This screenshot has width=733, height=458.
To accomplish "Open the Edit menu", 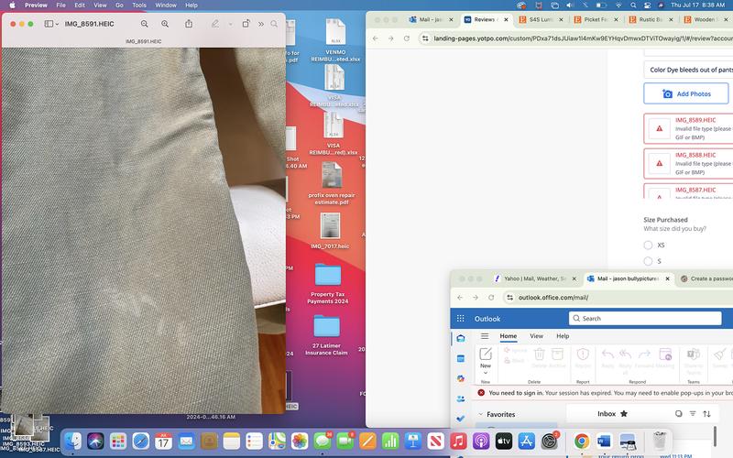I will 80,5.
